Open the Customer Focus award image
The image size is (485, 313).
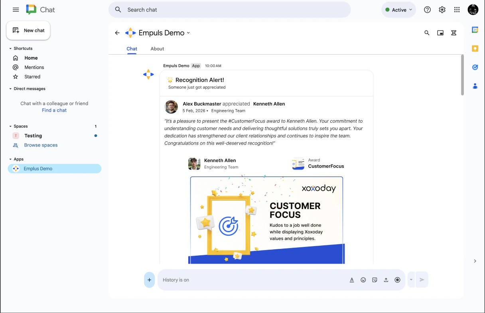[266, 220]
